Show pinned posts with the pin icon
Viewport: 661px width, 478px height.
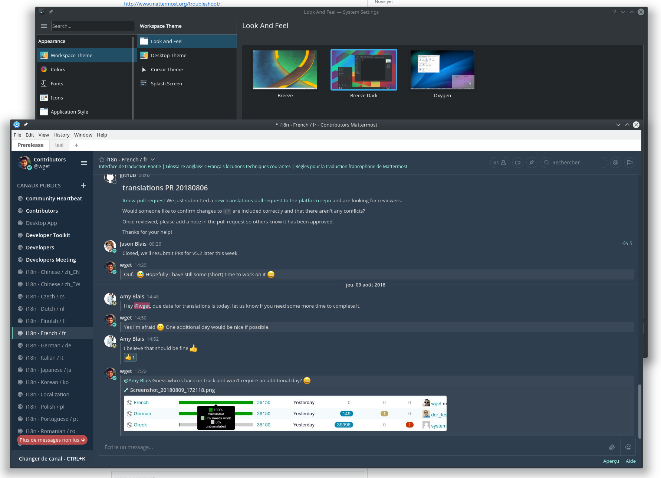(532, 163)
